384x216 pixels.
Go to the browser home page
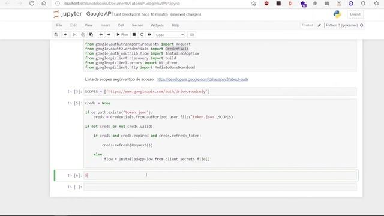[x=44, y=4]
